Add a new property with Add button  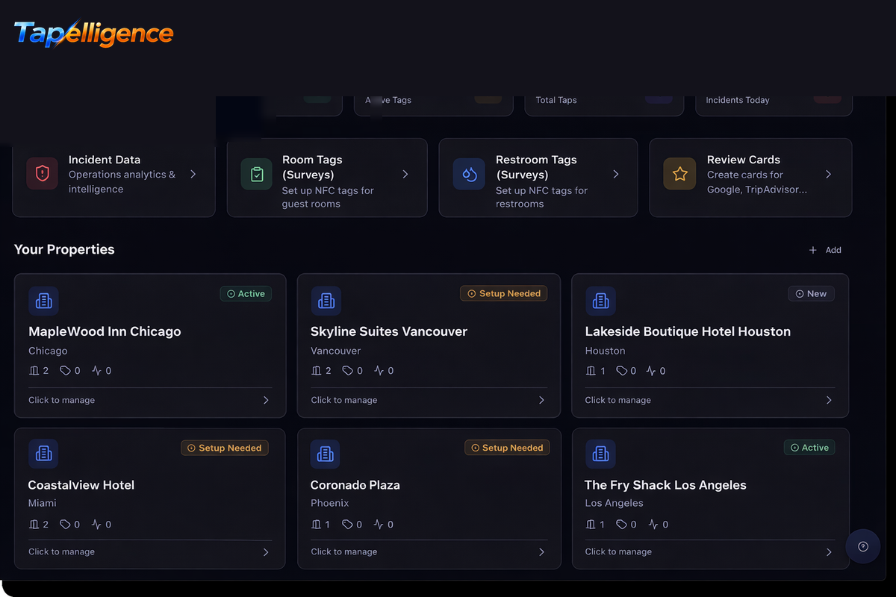(x=825, y=250)
